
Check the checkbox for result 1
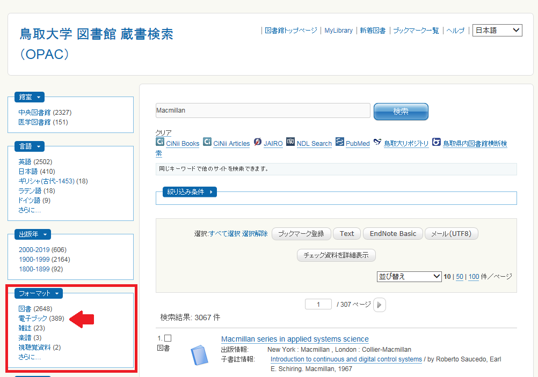pyautogui.click(x=168, y=338)
